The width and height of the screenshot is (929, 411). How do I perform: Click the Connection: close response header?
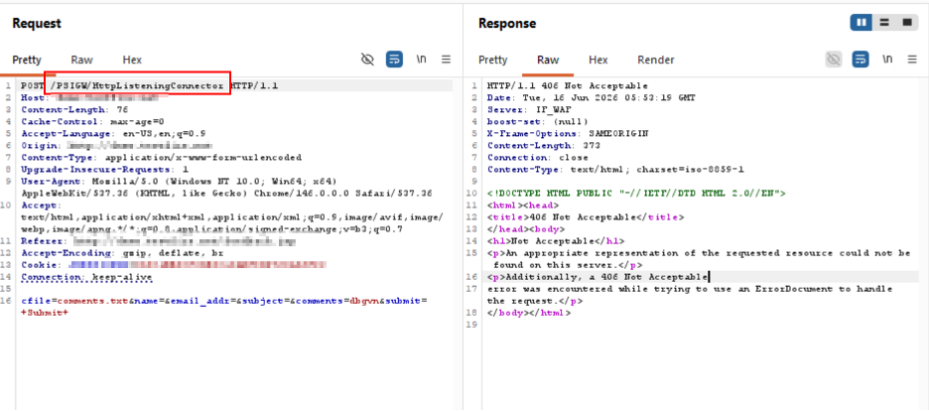(537, 158)
